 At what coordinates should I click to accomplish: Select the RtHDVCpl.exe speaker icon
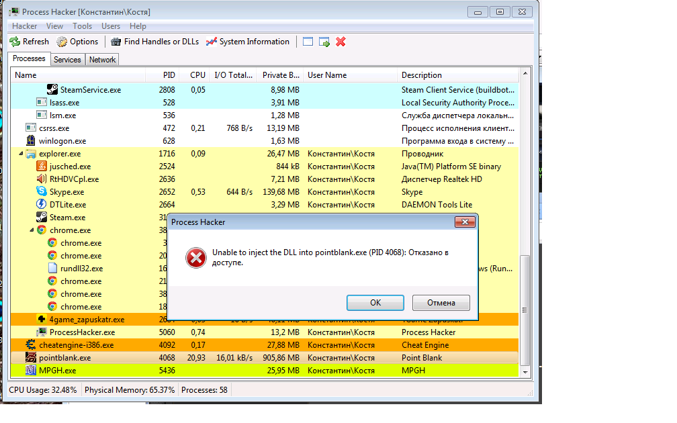[x=42, y=179]
